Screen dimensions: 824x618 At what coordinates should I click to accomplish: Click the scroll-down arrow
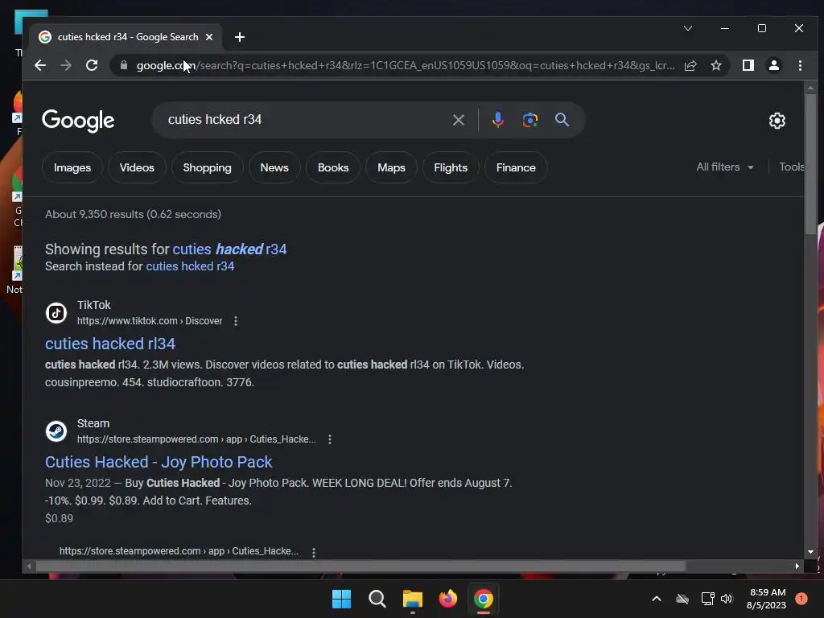point(810,552)
